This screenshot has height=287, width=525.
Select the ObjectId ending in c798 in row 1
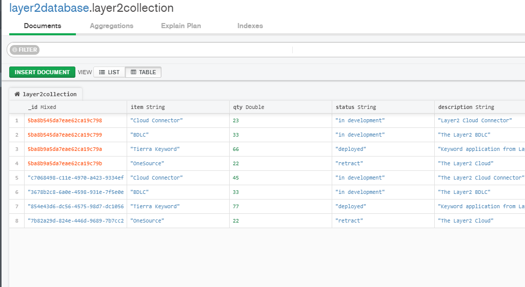(65, 121)
